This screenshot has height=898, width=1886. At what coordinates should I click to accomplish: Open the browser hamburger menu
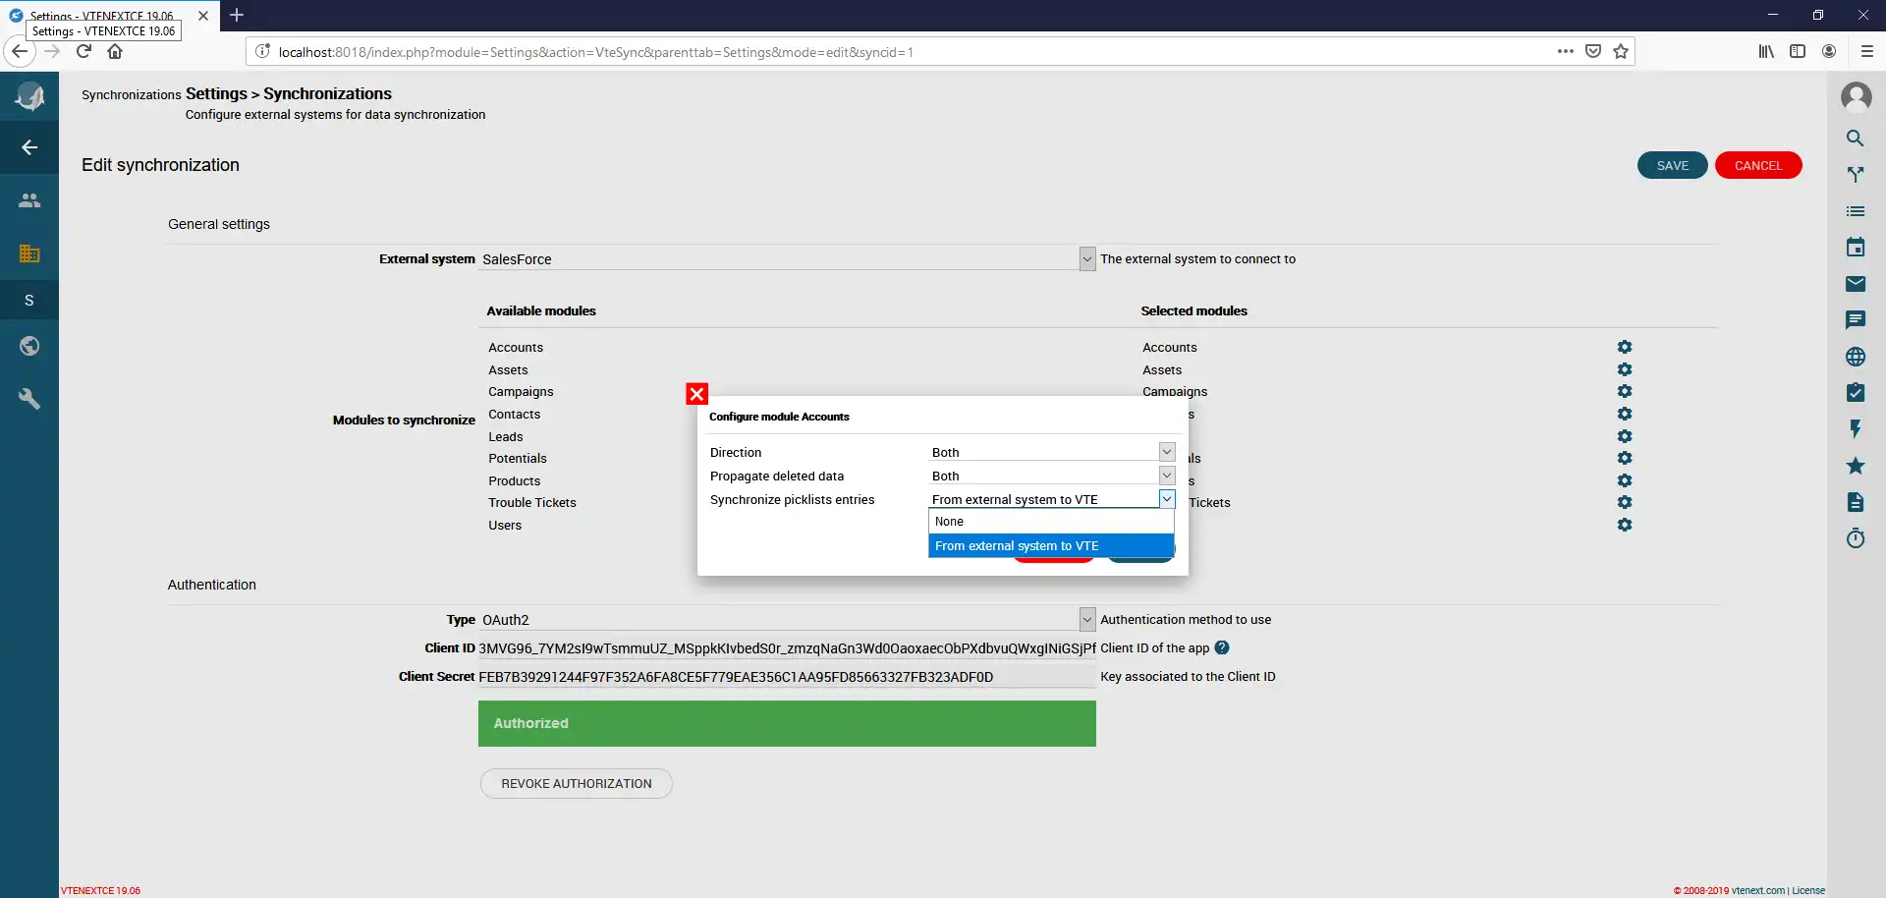coord(1867,51)
